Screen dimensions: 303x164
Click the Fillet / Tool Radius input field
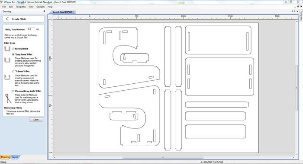click(x=31, y=29)
